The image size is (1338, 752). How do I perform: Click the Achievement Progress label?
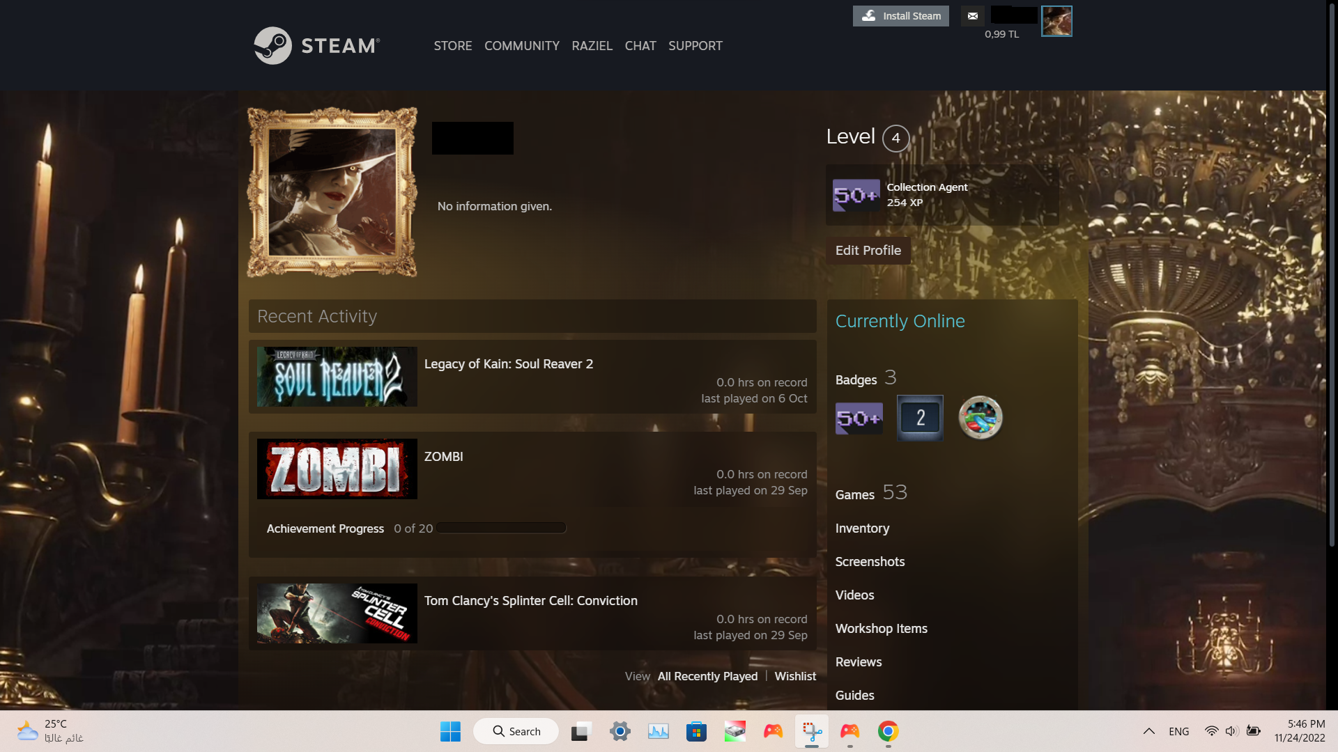click(325, 528)
